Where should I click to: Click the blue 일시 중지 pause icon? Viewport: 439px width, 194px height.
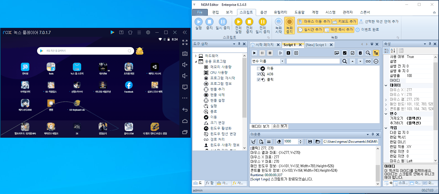point(223,22)
